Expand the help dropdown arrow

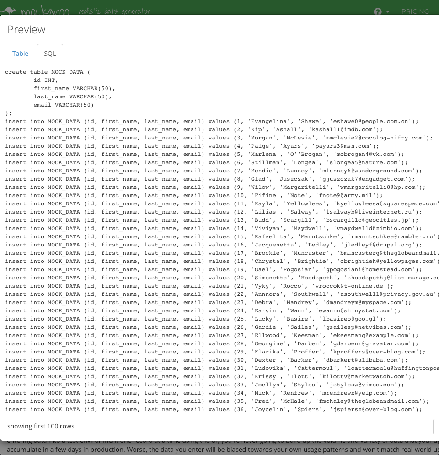pyautogui.click(x=388, y=11)
